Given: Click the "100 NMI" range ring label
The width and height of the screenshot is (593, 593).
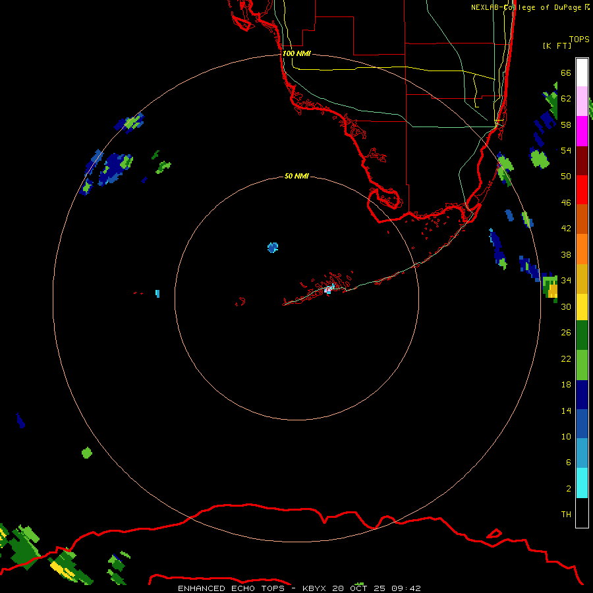Looking at the screenshot, I should click(x=296, y=53).
